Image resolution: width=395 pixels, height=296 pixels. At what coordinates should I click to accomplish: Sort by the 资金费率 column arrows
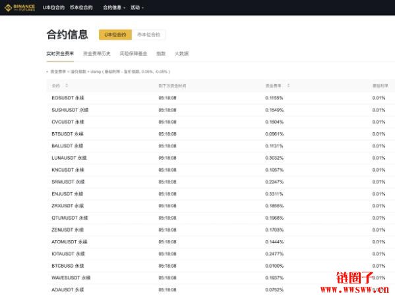tap(288, 86)
